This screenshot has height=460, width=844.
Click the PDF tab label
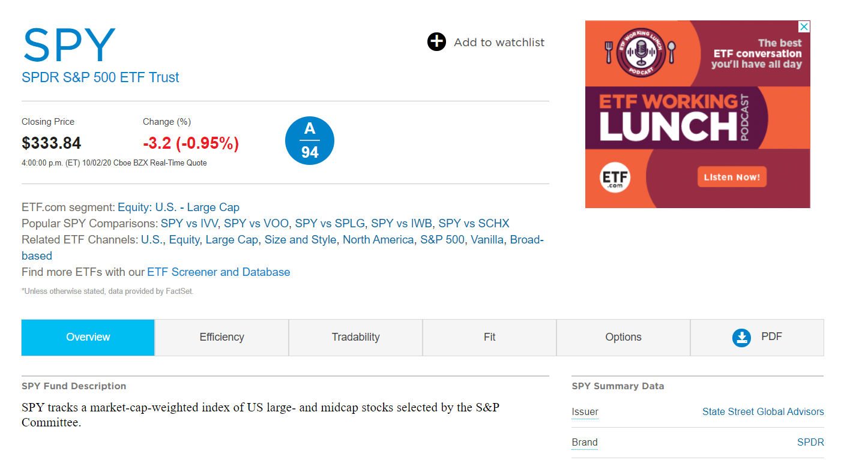pyautogui.click(x=771, y=336)
